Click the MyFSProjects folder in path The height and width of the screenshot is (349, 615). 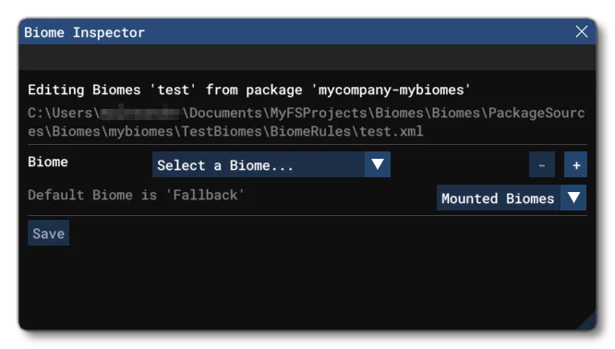tap(318, 113)
